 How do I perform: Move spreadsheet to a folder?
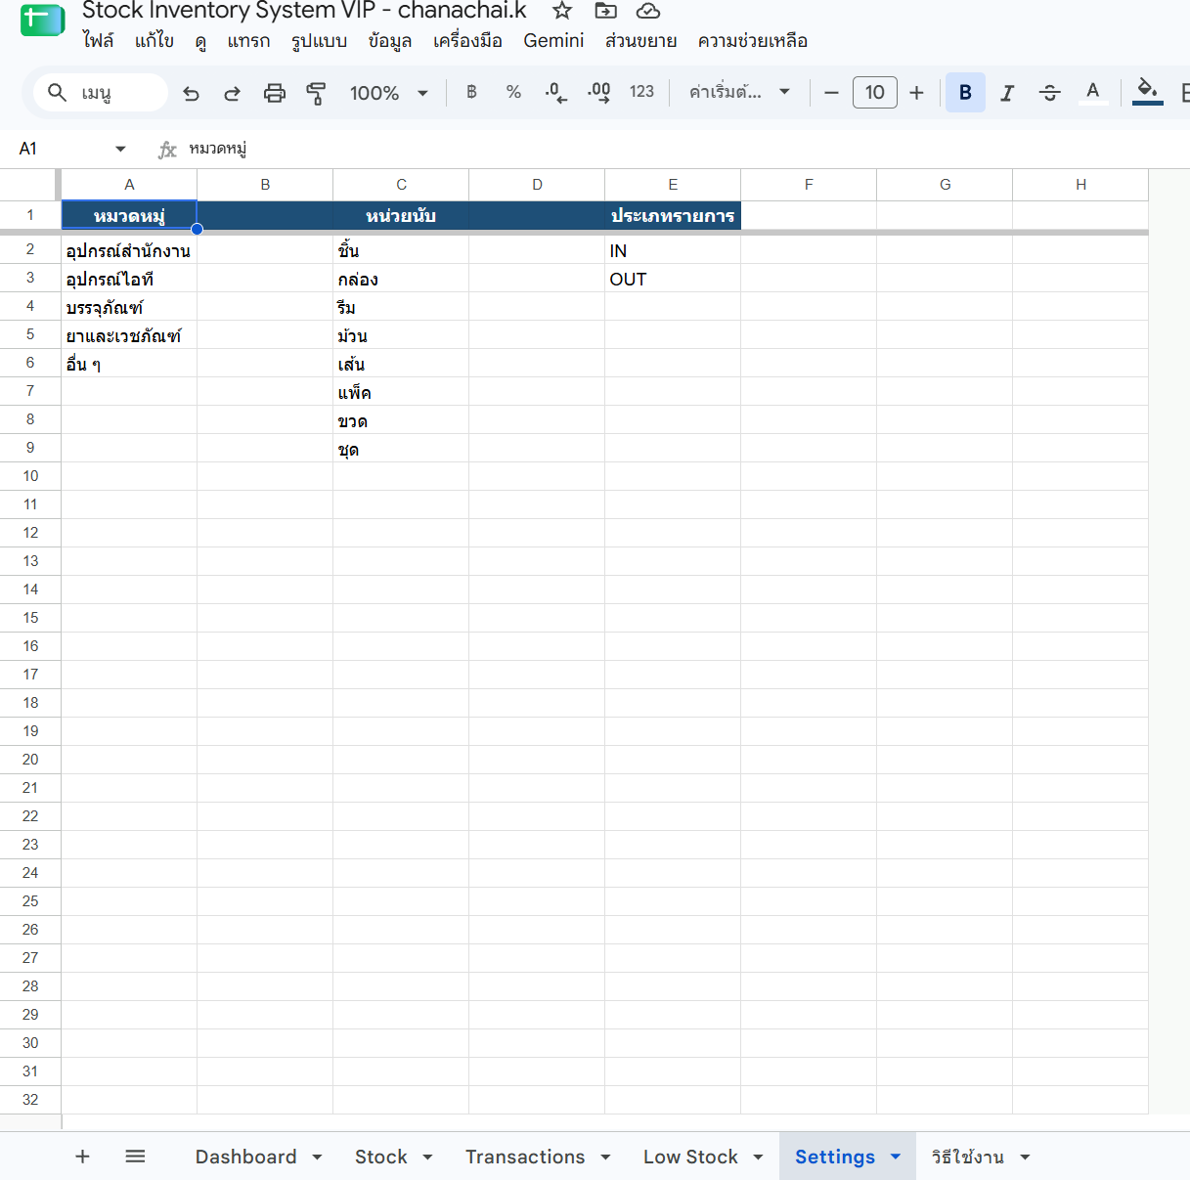pyautogui.click(x=606, y=11)
